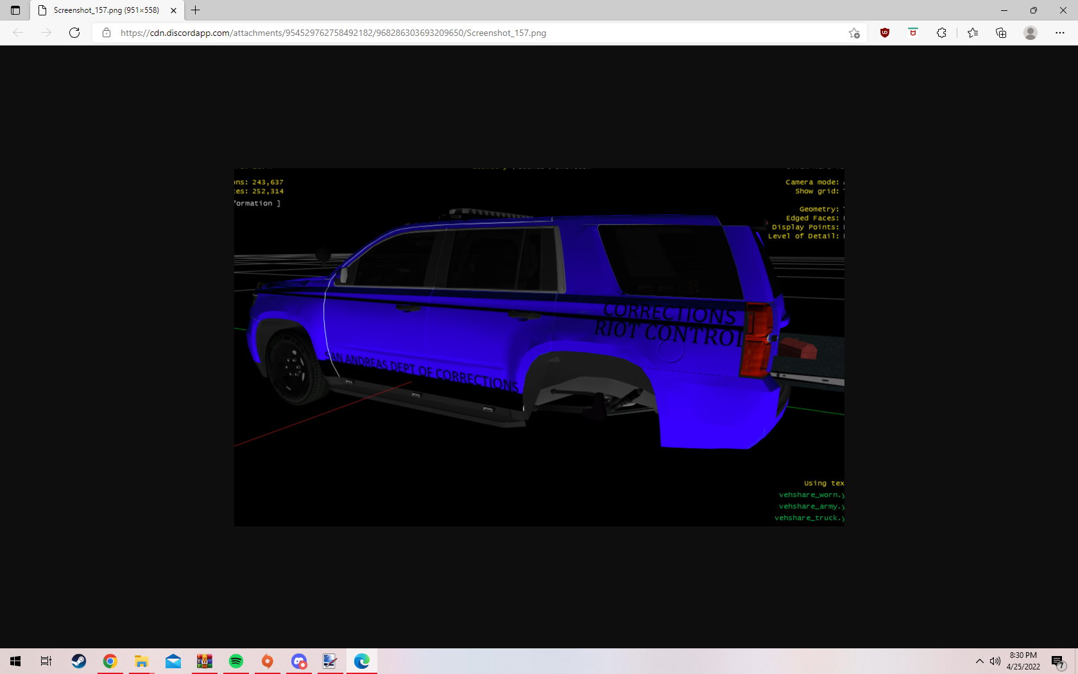Image resolution: width=1078 pixels, height=674 pixels.
Task: Open the Collections panel
Action: coord(1001,33)
